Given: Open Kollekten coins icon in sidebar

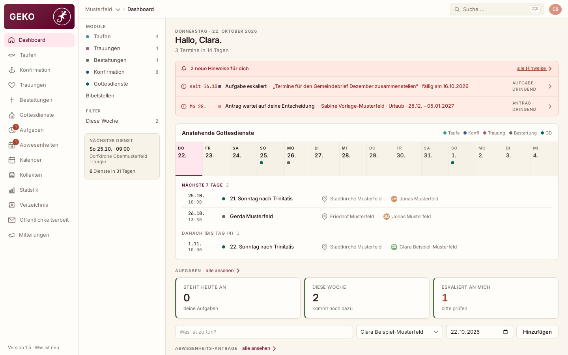Looking at the screenshot, I should 12,175.
